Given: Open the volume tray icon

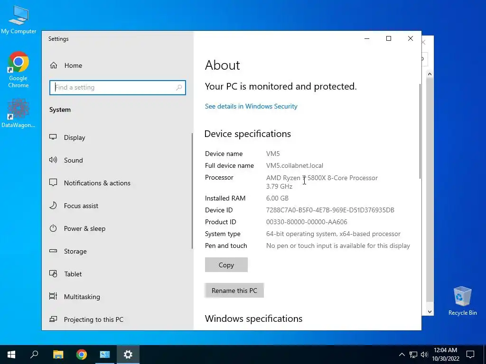Looking at the screenshot, I should click(x=424, y=355).
